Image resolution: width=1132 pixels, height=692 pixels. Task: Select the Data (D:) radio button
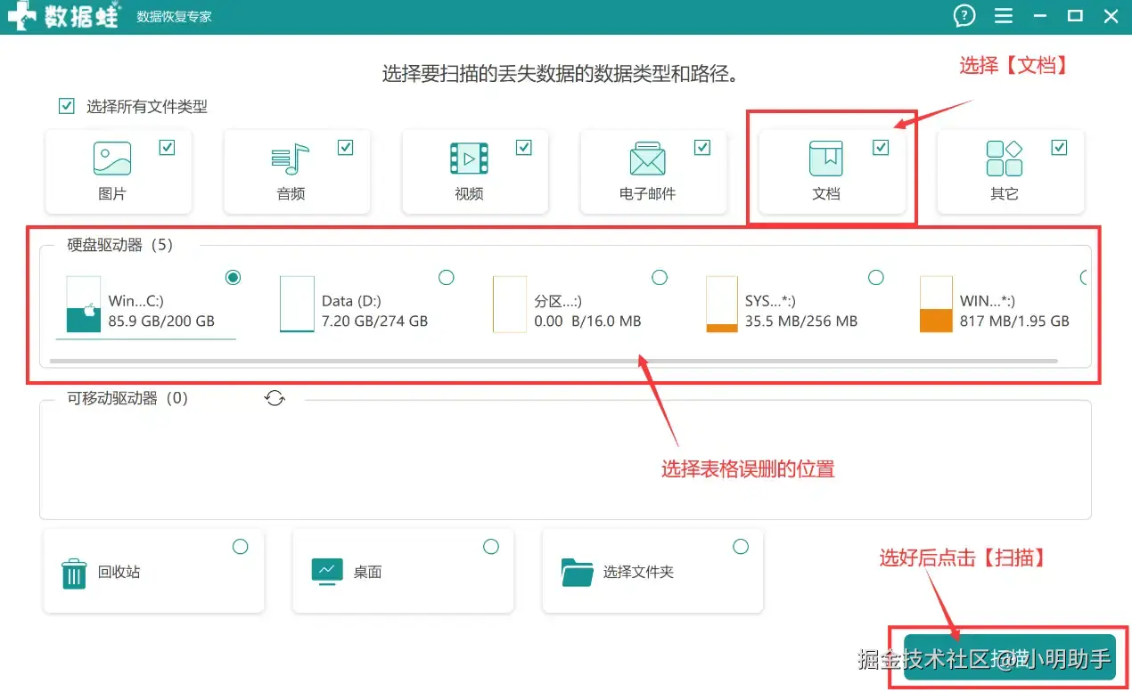(x=447, y=278)
